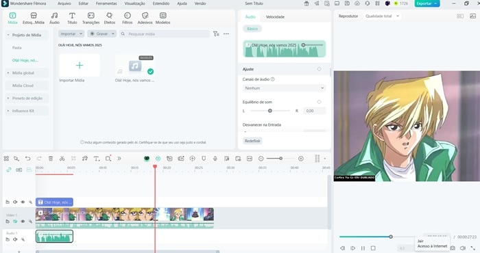Image resolution: width=480 pixels, height=253 pixels.
Task: Enter fullscreen preview with expand arrows icon
Action: click(473, 248)
